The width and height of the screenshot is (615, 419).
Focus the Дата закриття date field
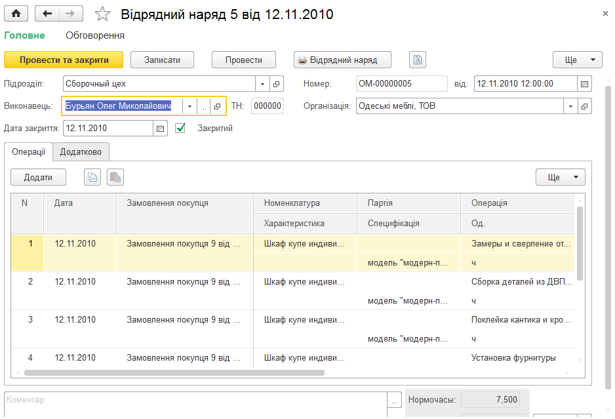pos(108,129)
